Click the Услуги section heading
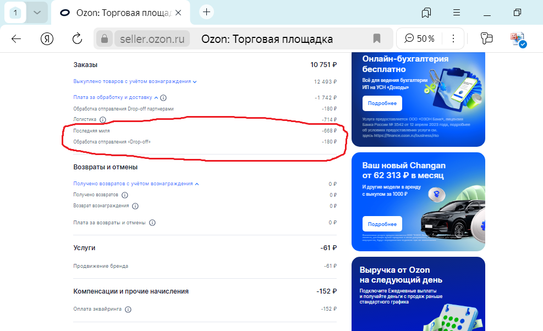The image size is (543, 331). coord(84,247)
